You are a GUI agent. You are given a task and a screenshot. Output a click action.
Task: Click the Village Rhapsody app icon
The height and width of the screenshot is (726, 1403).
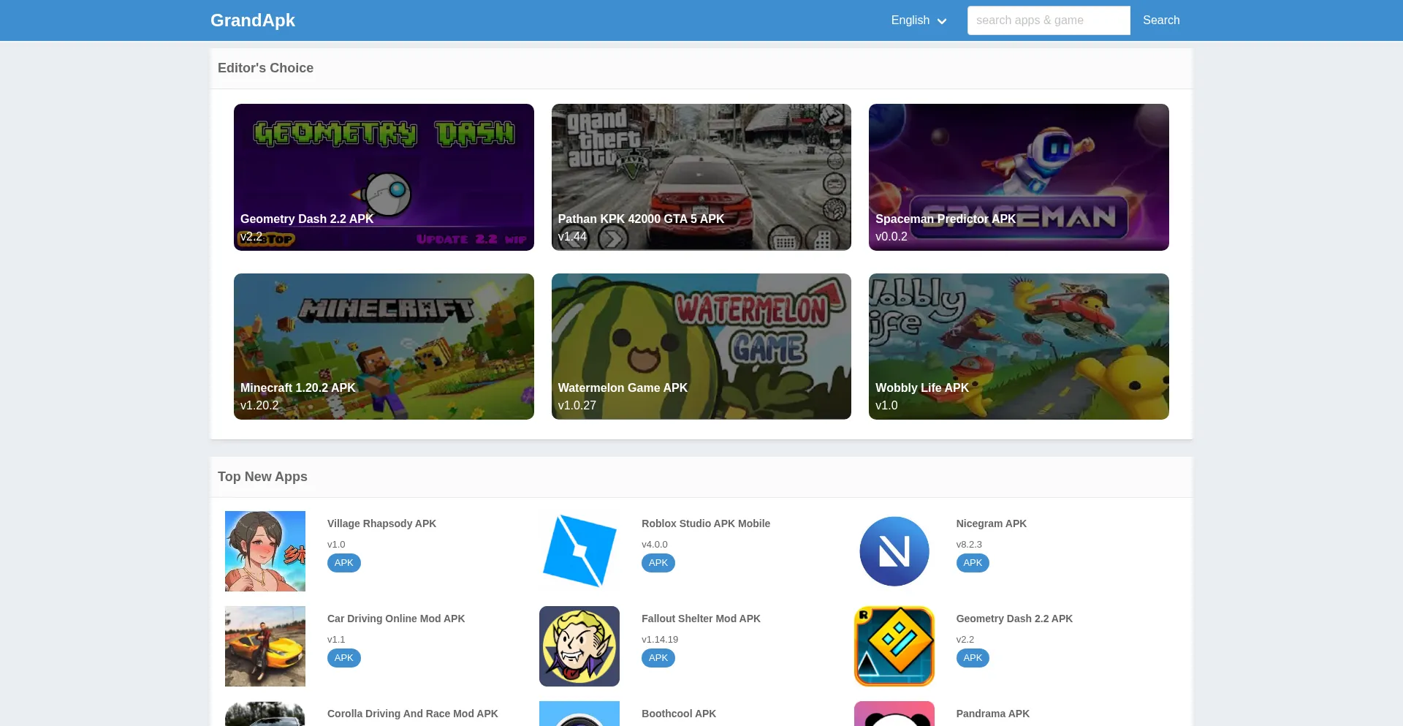(x=265, y=551)
